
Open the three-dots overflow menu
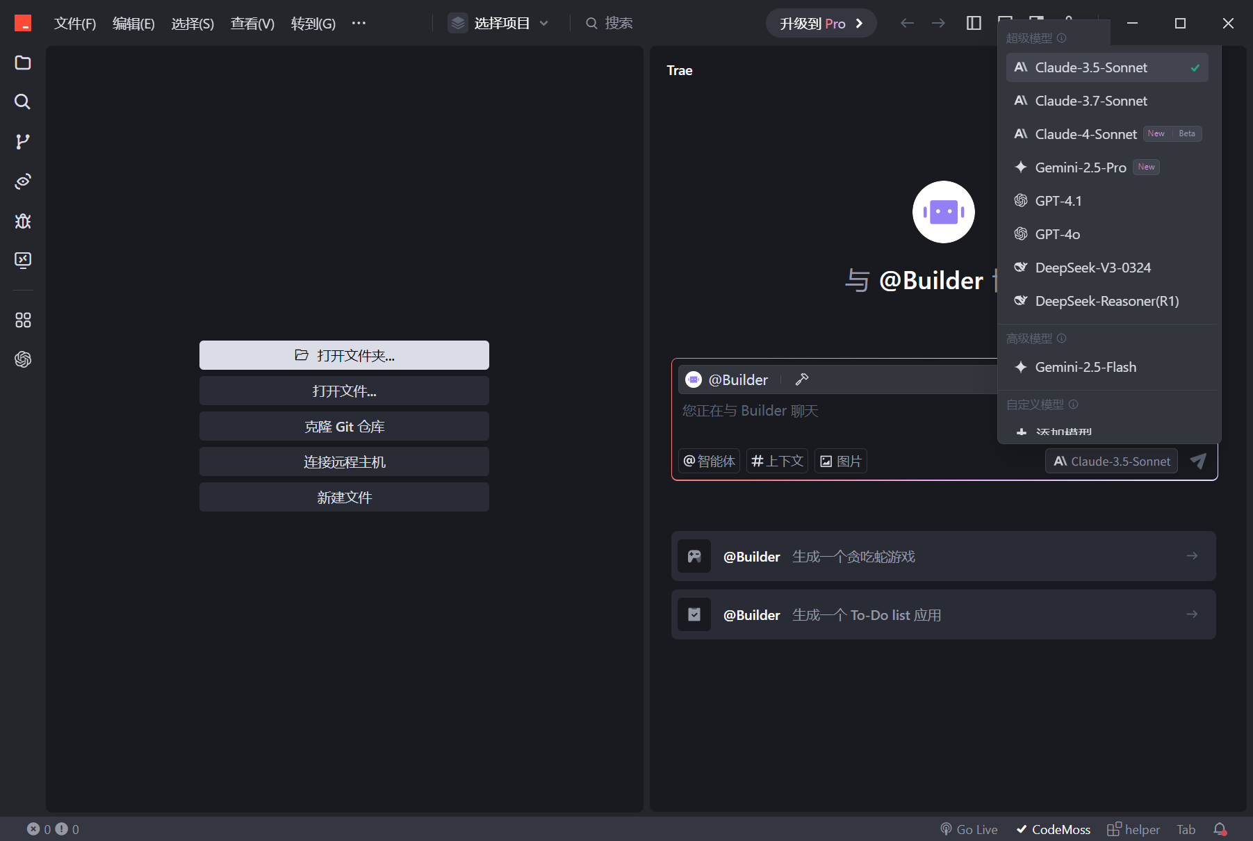tap(359, 23)
